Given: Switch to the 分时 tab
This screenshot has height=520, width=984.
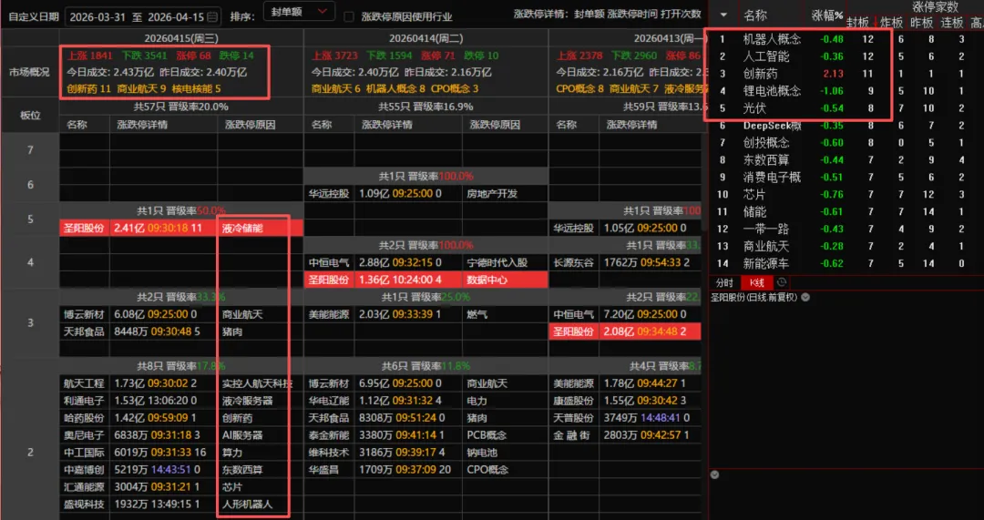Looking at the screenshot, I should pos(723,283).
